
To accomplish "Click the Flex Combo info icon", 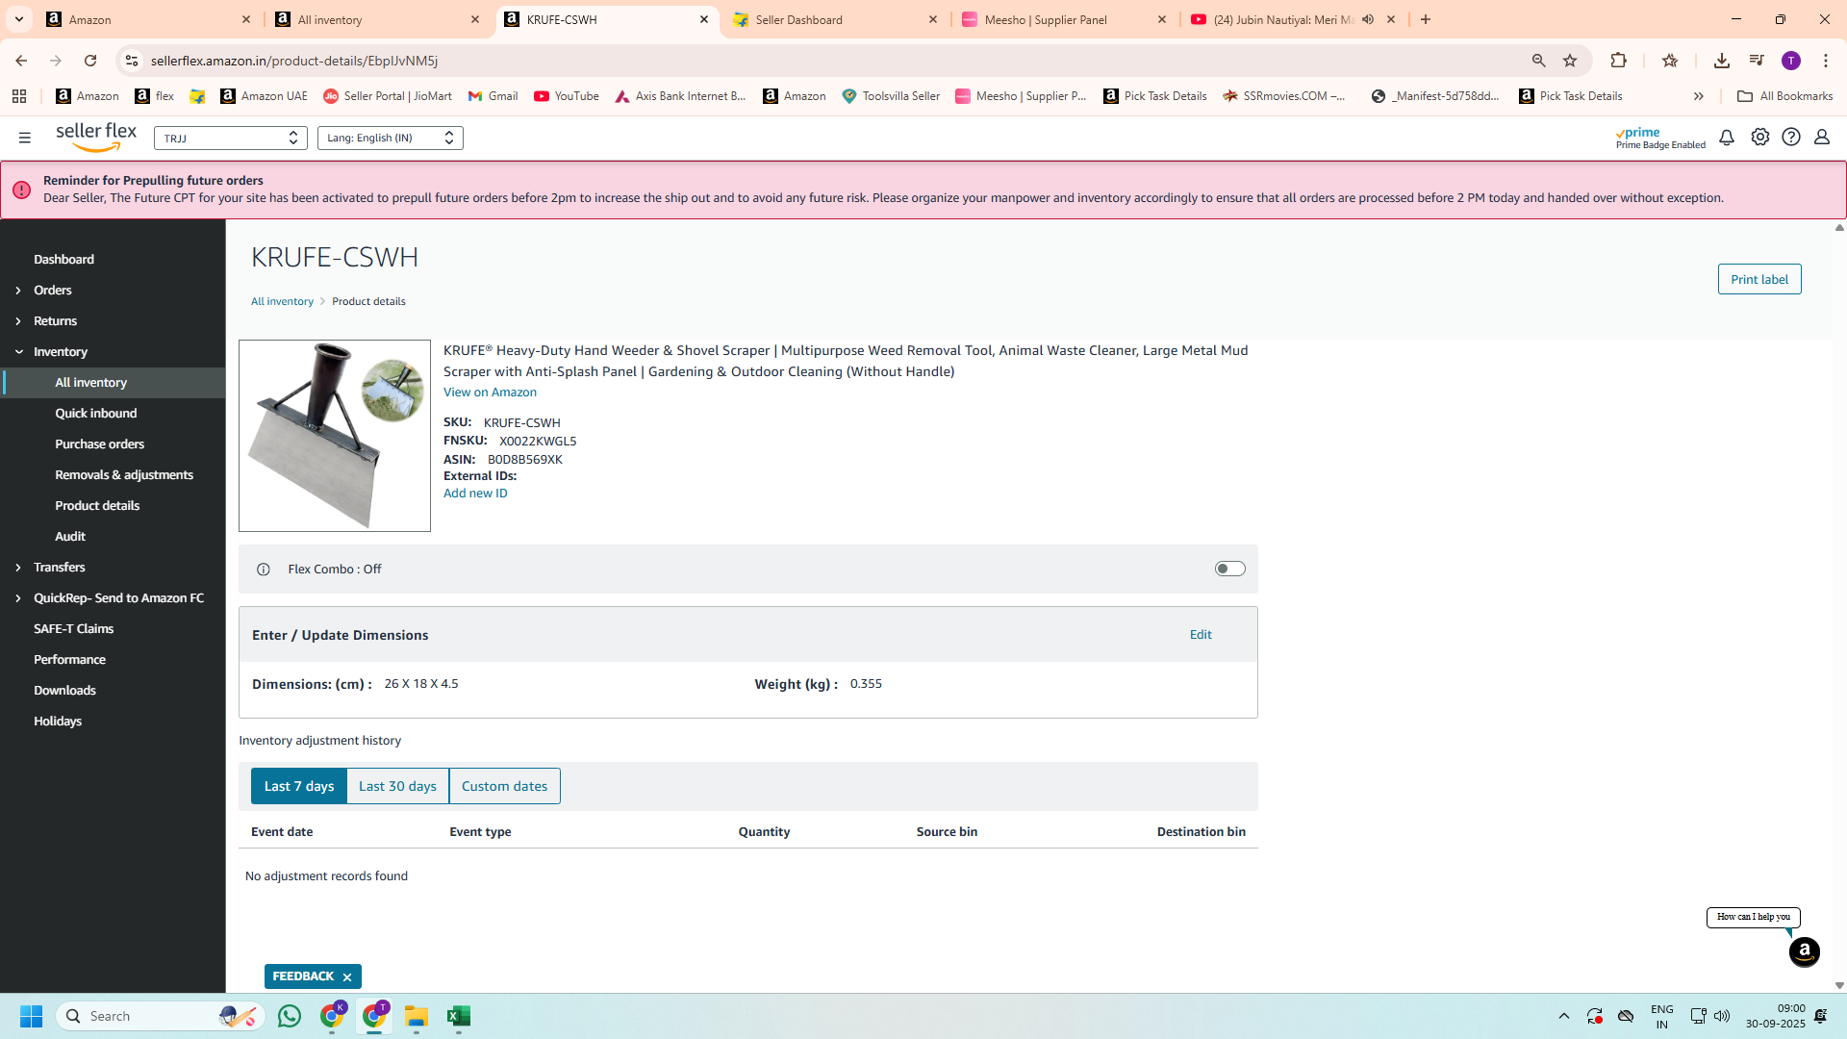I will [264, 570].
